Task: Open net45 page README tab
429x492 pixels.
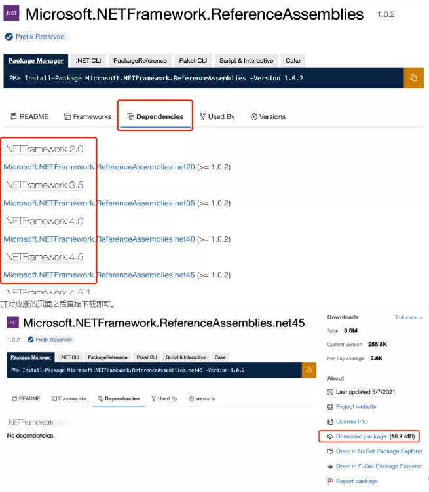Action: 26,398
